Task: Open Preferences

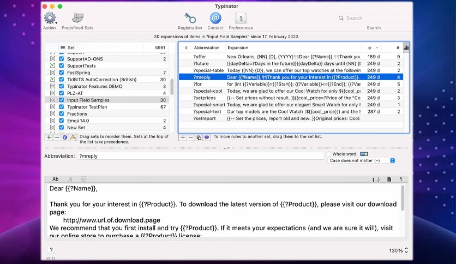Action: pos(241,18)
